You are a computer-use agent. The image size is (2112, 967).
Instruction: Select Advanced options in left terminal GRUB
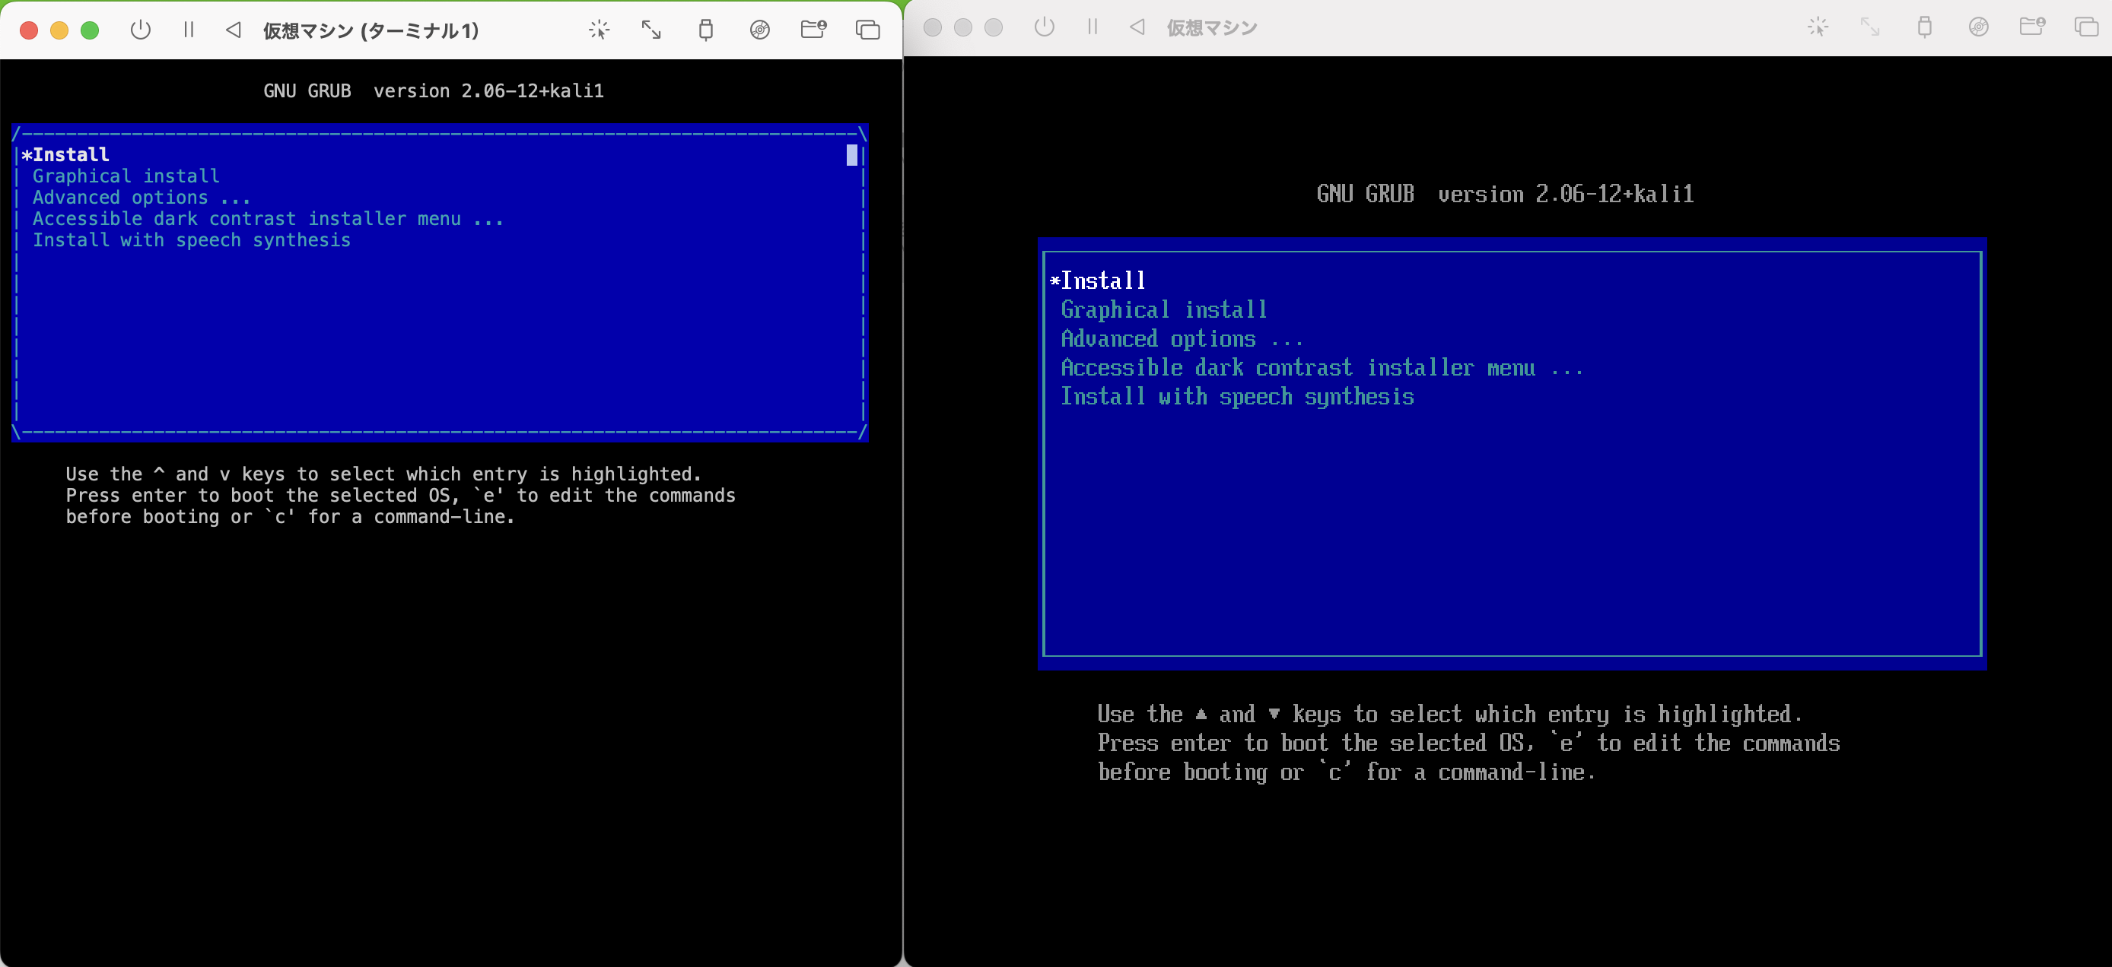pos(141,198)
